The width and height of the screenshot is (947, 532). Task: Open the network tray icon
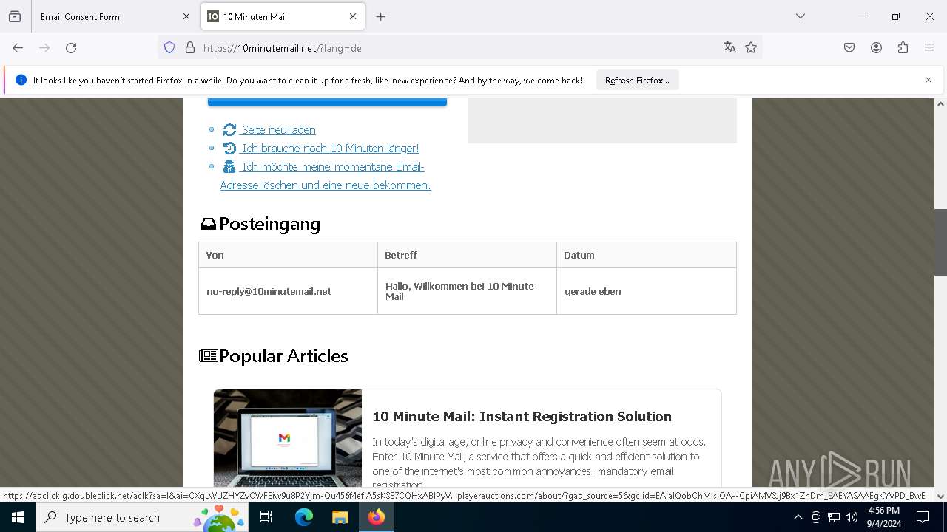834,517
